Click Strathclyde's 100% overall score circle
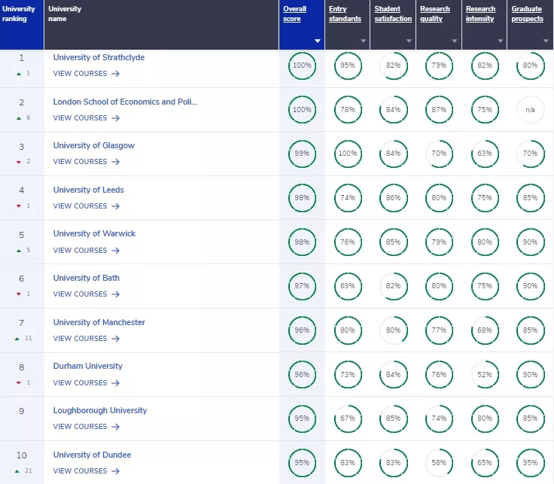The image size is (554, 484). (302, 65)
